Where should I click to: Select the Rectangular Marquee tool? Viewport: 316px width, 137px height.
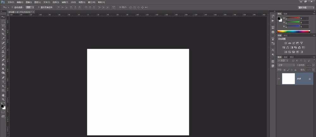click(x=3, y=21)
